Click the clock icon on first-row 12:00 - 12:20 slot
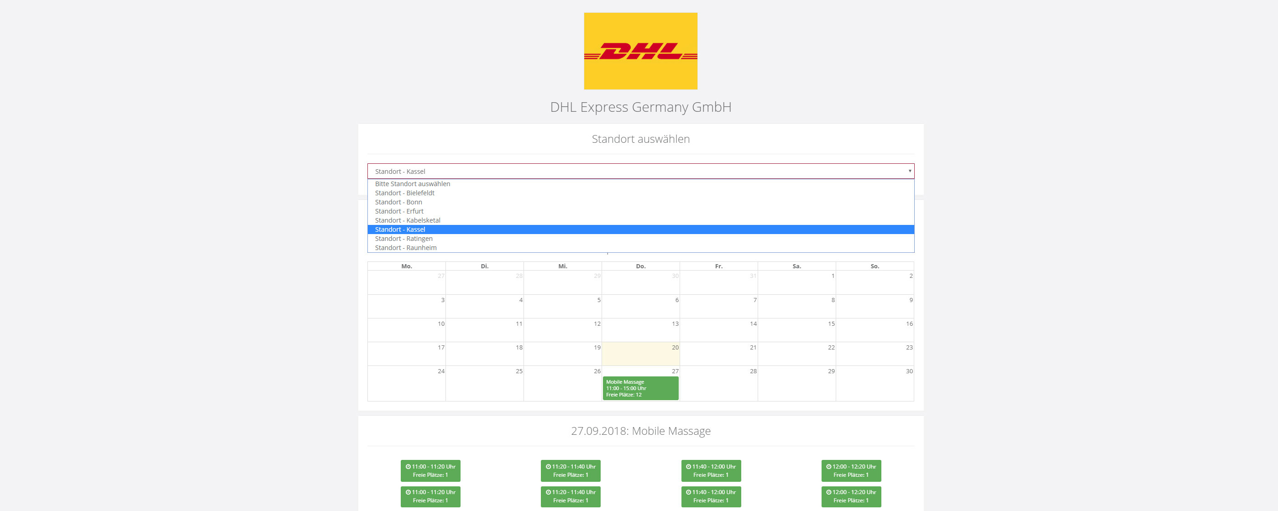The image size is (1278, 511). click(x=828, y=467)
